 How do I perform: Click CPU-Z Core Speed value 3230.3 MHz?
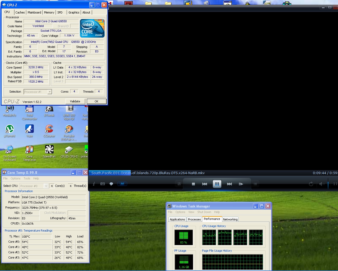(36, 67)
